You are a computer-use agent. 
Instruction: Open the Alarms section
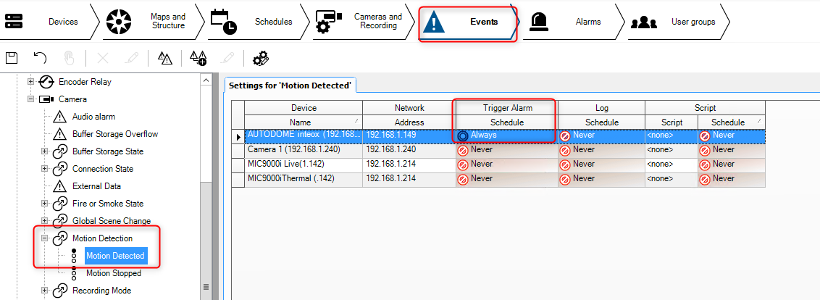574,22
